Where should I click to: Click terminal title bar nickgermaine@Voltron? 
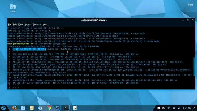(x=94, y=20)
